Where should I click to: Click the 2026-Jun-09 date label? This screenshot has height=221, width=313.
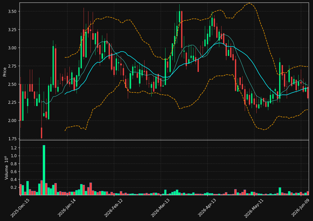tap(300, 208)
